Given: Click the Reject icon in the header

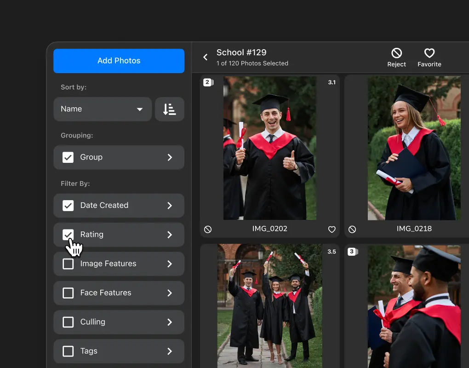Looking at the screenshot, I should click(x=396, y=53).
